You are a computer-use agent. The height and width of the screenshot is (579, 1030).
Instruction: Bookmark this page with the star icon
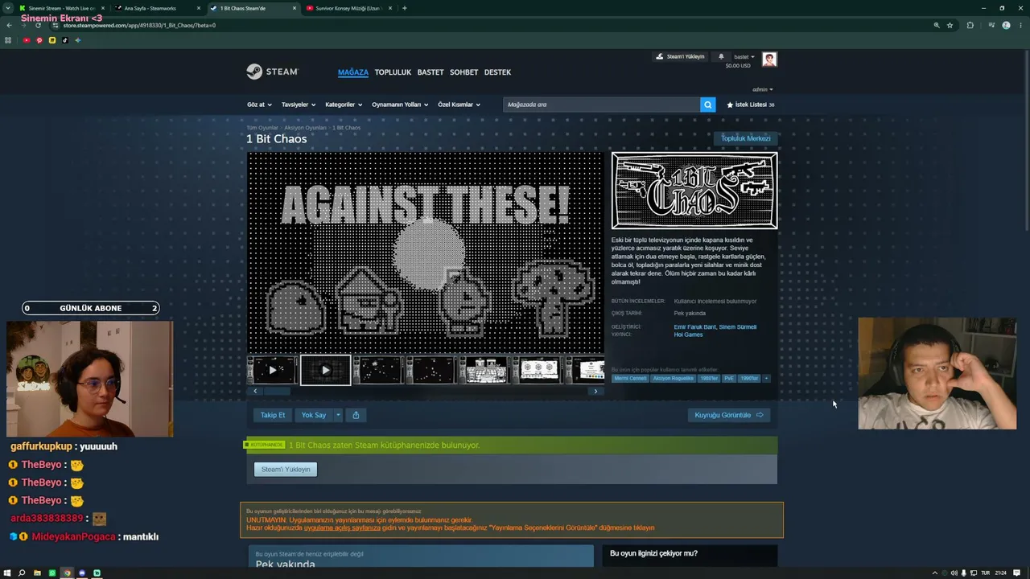click(x=950, y=25)
